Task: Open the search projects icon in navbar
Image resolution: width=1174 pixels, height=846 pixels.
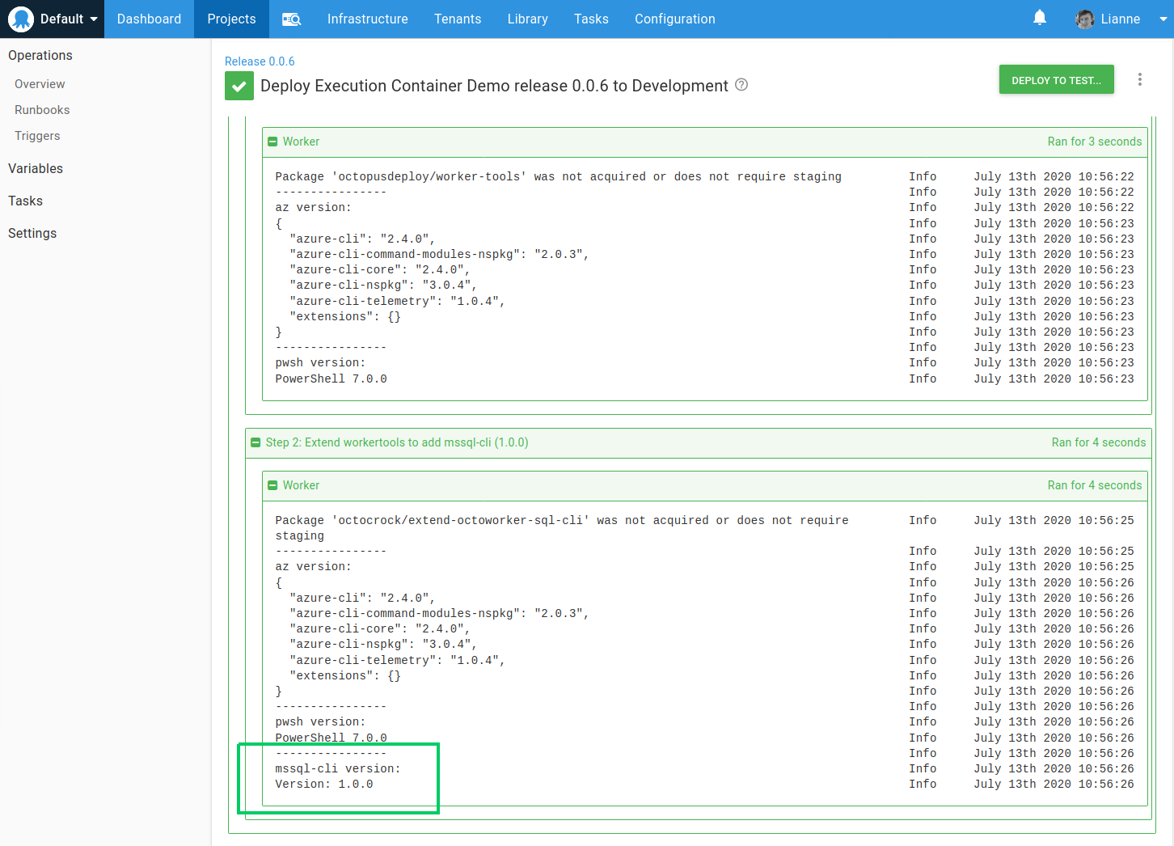Action: tap(291, 19)
